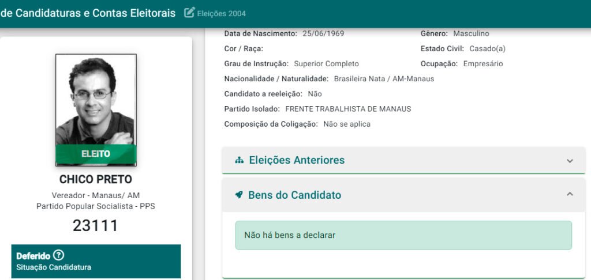Image resolution: width=591 pixels, height=280 pixels.
Task: Open the candidate photo thumbnail
Action: [x=96, y=100]
